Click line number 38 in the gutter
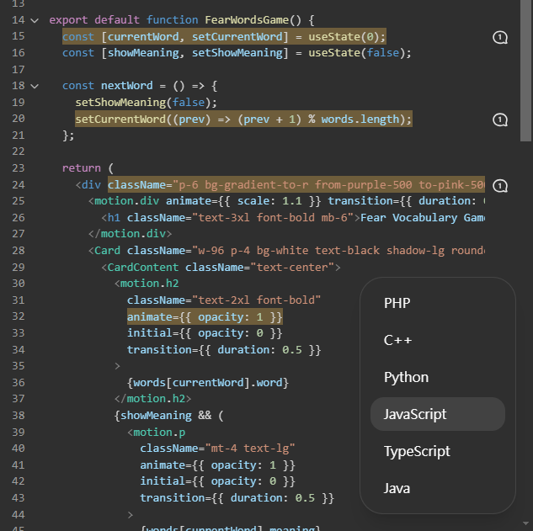Screen dimensions: 533x531 pyautogui.click(x=19, y=415)
